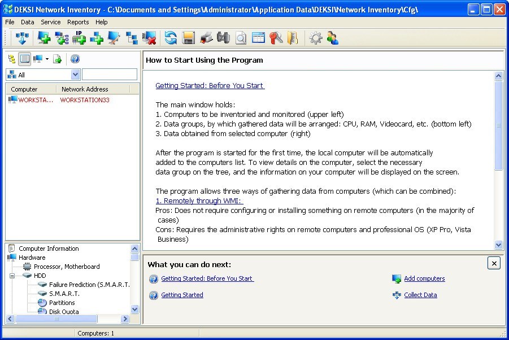The width and height of the screenshot is (509, 340).
Task: Click the 'Add computers' link
Action: 424,278
